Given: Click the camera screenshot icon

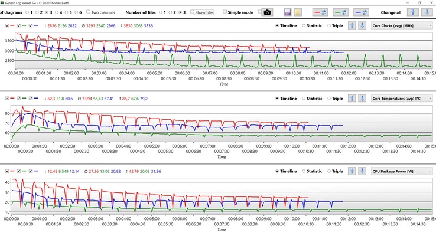Looking at the screenshot, I should coord(267,12).
